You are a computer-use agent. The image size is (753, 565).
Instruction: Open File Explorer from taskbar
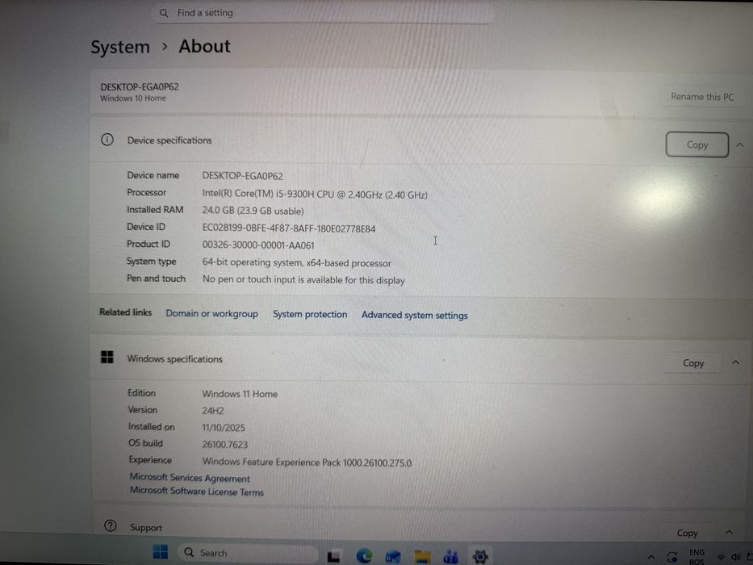click(422, 556)
